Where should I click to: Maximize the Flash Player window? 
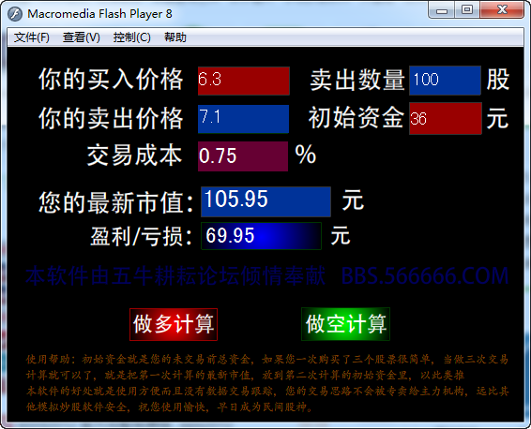[x=467, y=9]
